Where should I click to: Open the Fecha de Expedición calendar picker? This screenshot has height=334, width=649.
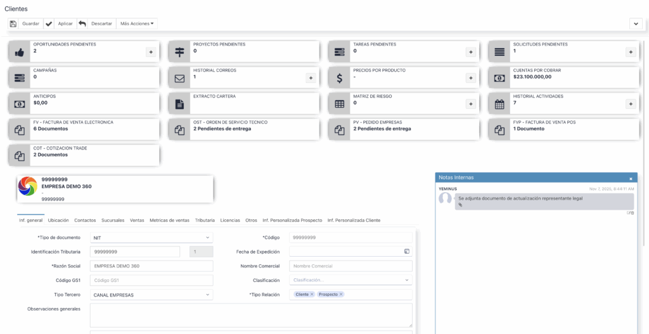[407, 252]
